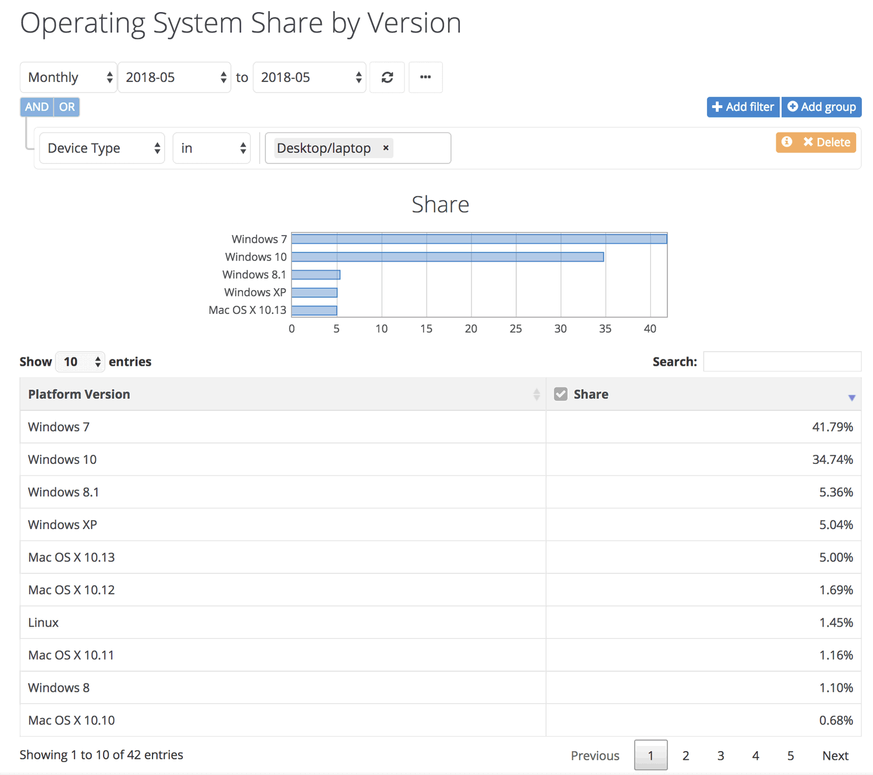The height and width of the screenshot is (775, 873).
Task: Click the refresh icon button
Action: coord(387,77)
